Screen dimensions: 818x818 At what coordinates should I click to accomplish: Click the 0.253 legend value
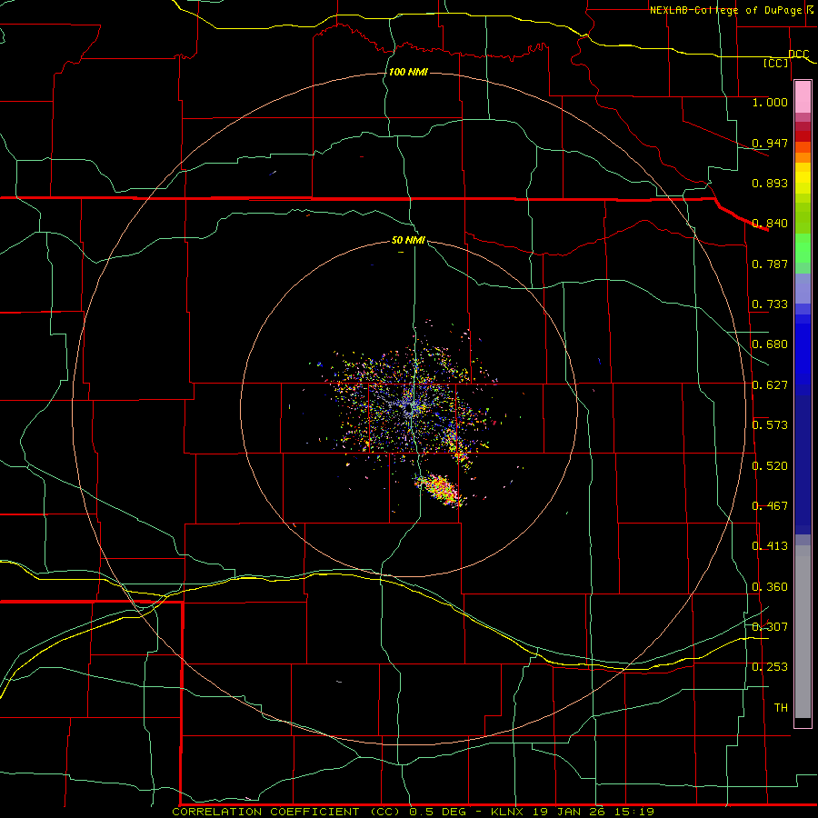click(x=770, y=667)
